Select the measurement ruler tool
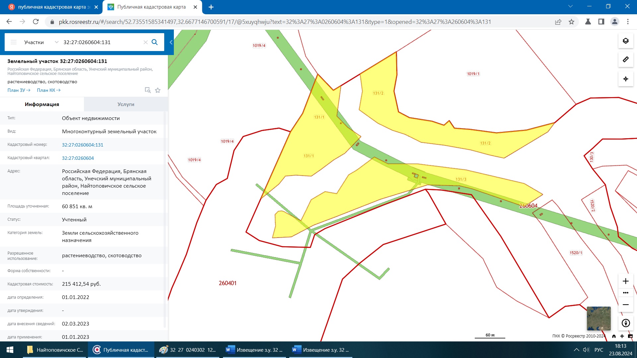The width and height of the screenshot is (637, 358). pos(625,60)
